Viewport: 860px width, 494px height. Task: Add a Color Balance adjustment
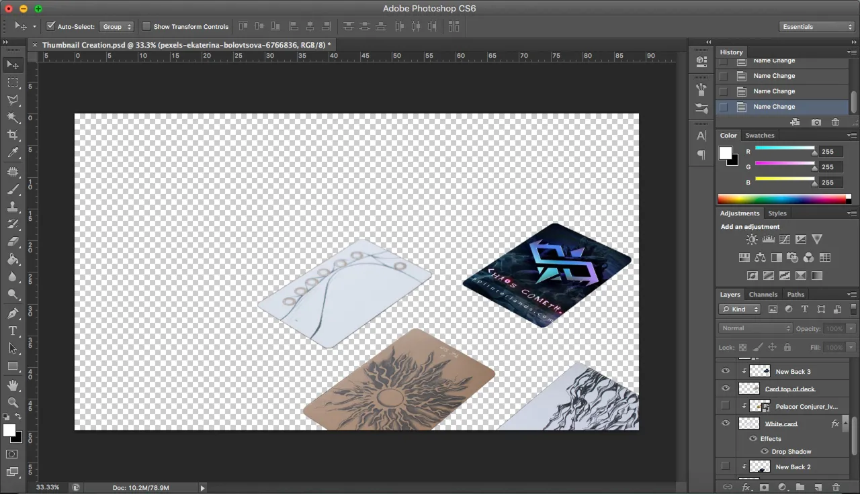(x=760, y=257)
